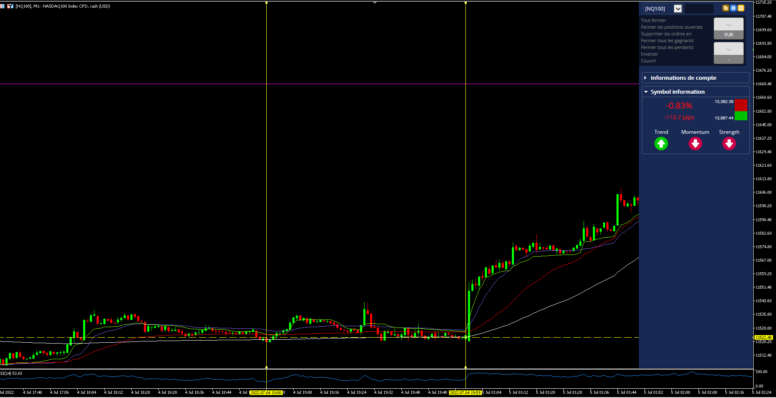Viewport: 776px width, 398px height.
Task: Click the Inverser option
Action: [649, 54]
